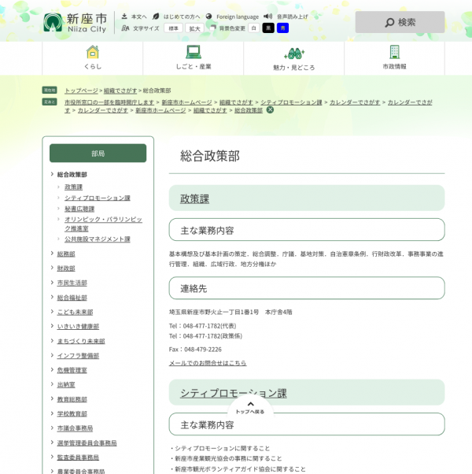Open いきいき健康部 in the sidebar
The image size is (472, 474).
pyautogui.click(x=78, y=327)
